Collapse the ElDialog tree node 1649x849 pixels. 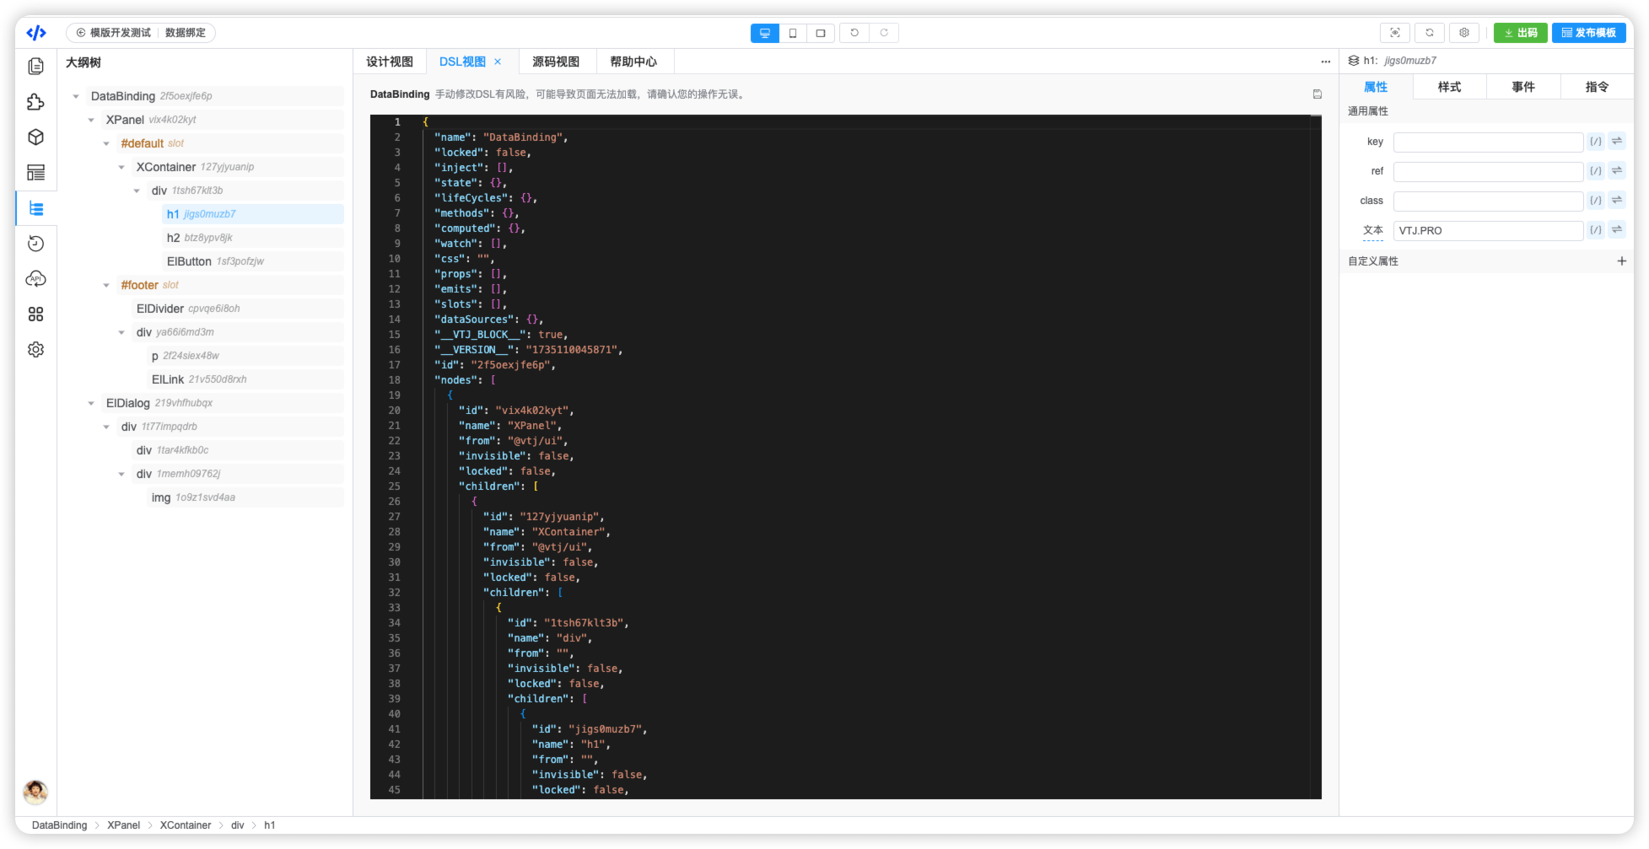(92, 403)
